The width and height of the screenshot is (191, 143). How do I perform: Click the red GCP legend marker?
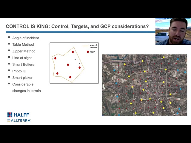88,52
